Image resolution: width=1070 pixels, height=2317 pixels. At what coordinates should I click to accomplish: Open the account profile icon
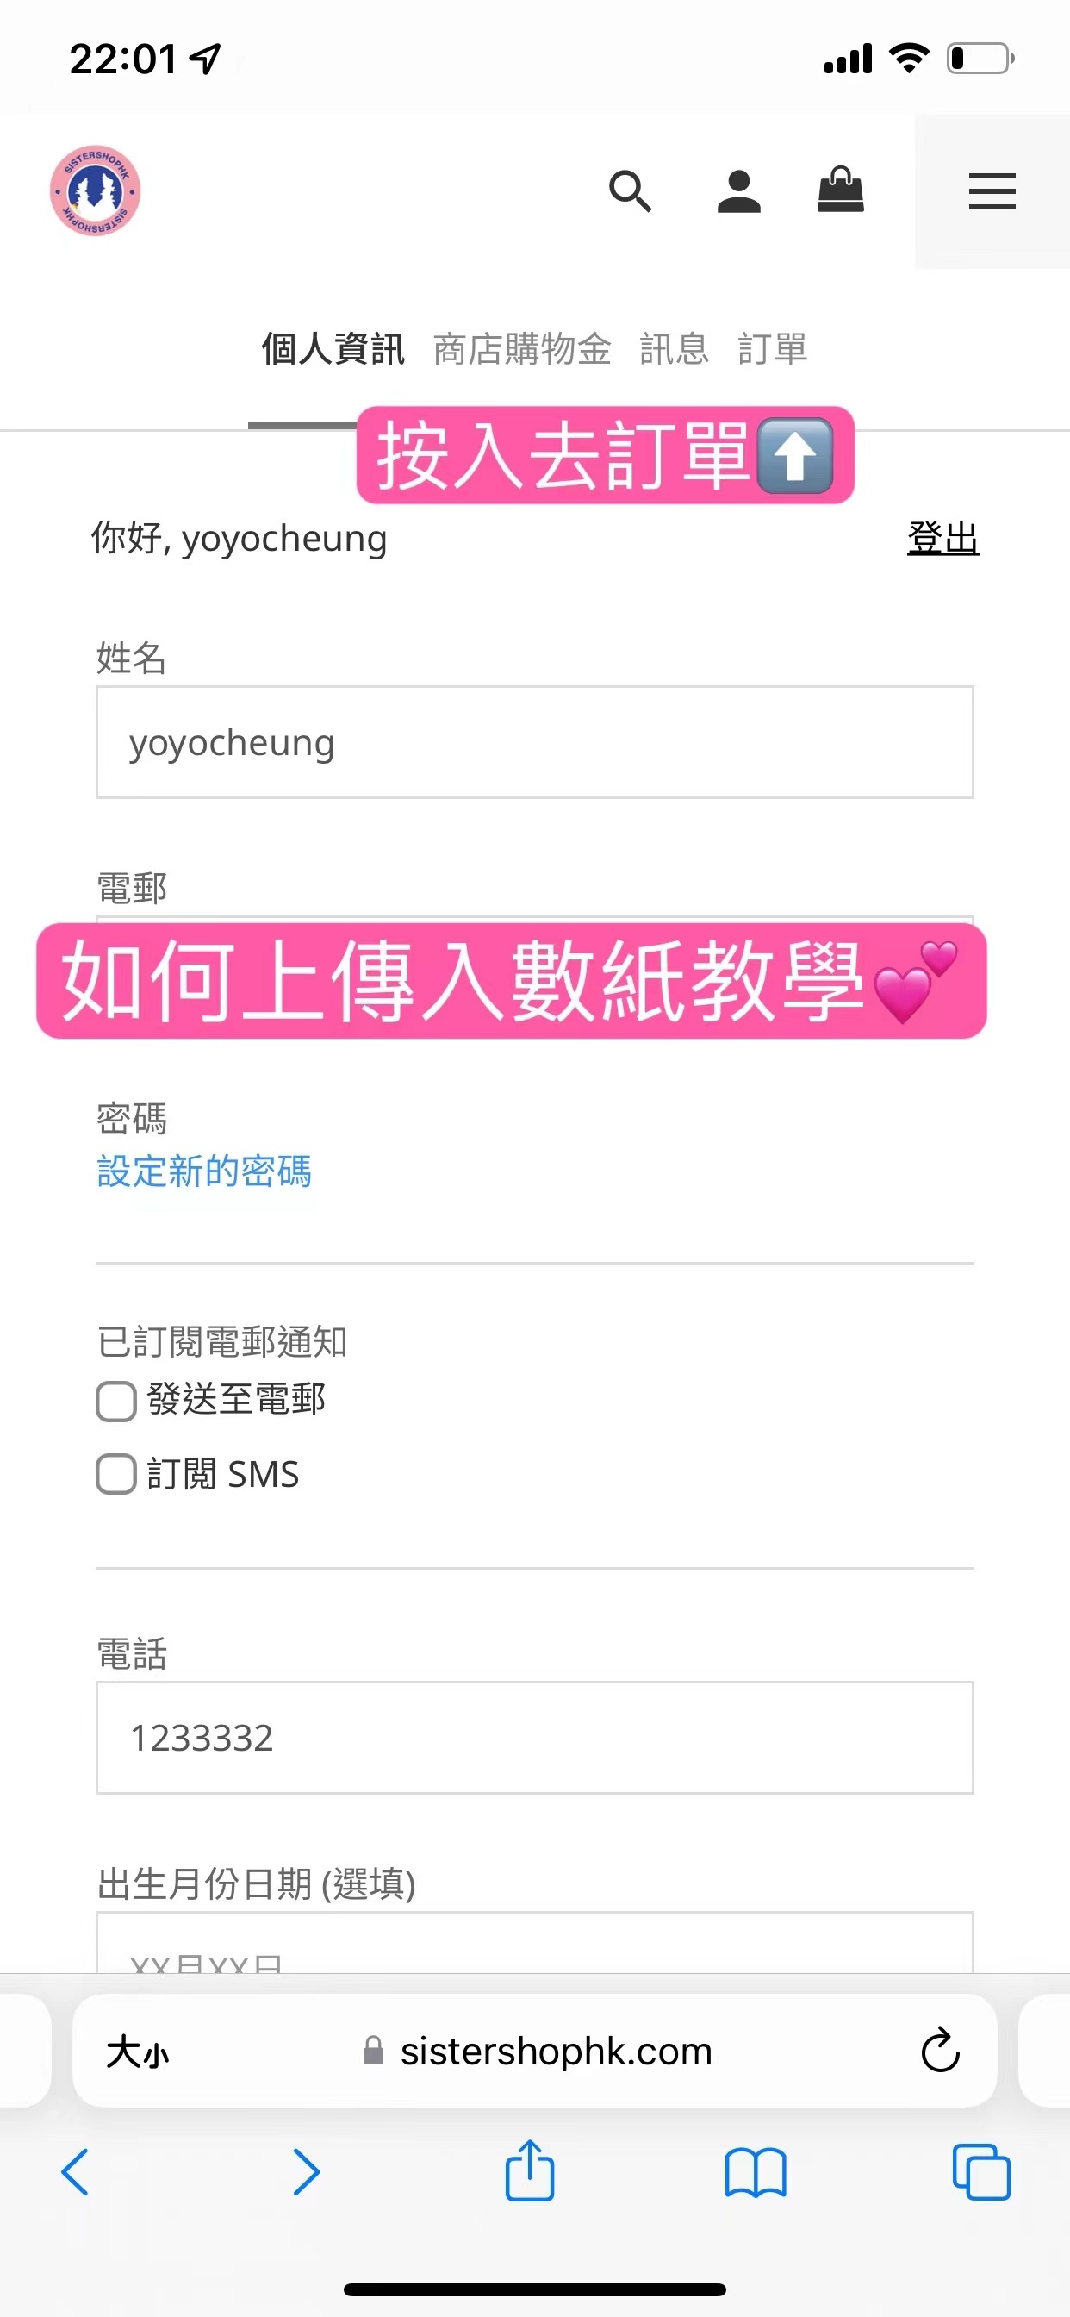coord(739,191)
